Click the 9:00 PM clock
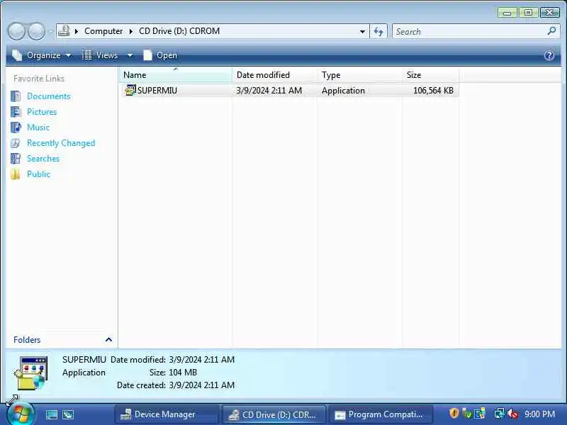The image size is (567, 425). (539, 414)
